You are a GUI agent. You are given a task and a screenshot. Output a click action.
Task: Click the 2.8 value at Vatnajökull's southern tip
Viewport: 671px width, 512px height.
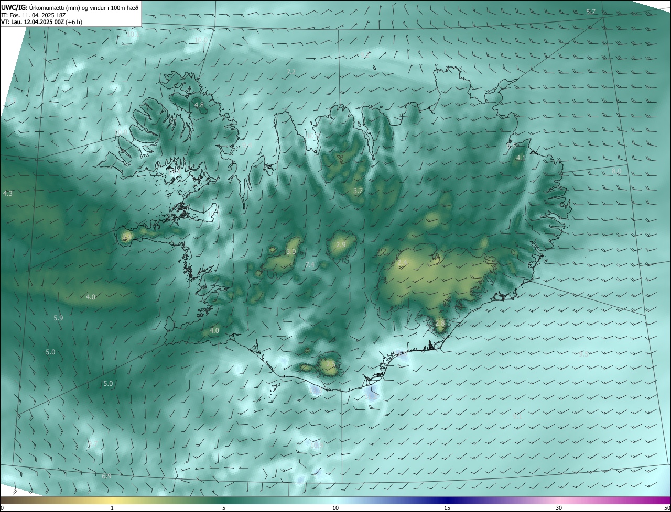click(440, 323)
